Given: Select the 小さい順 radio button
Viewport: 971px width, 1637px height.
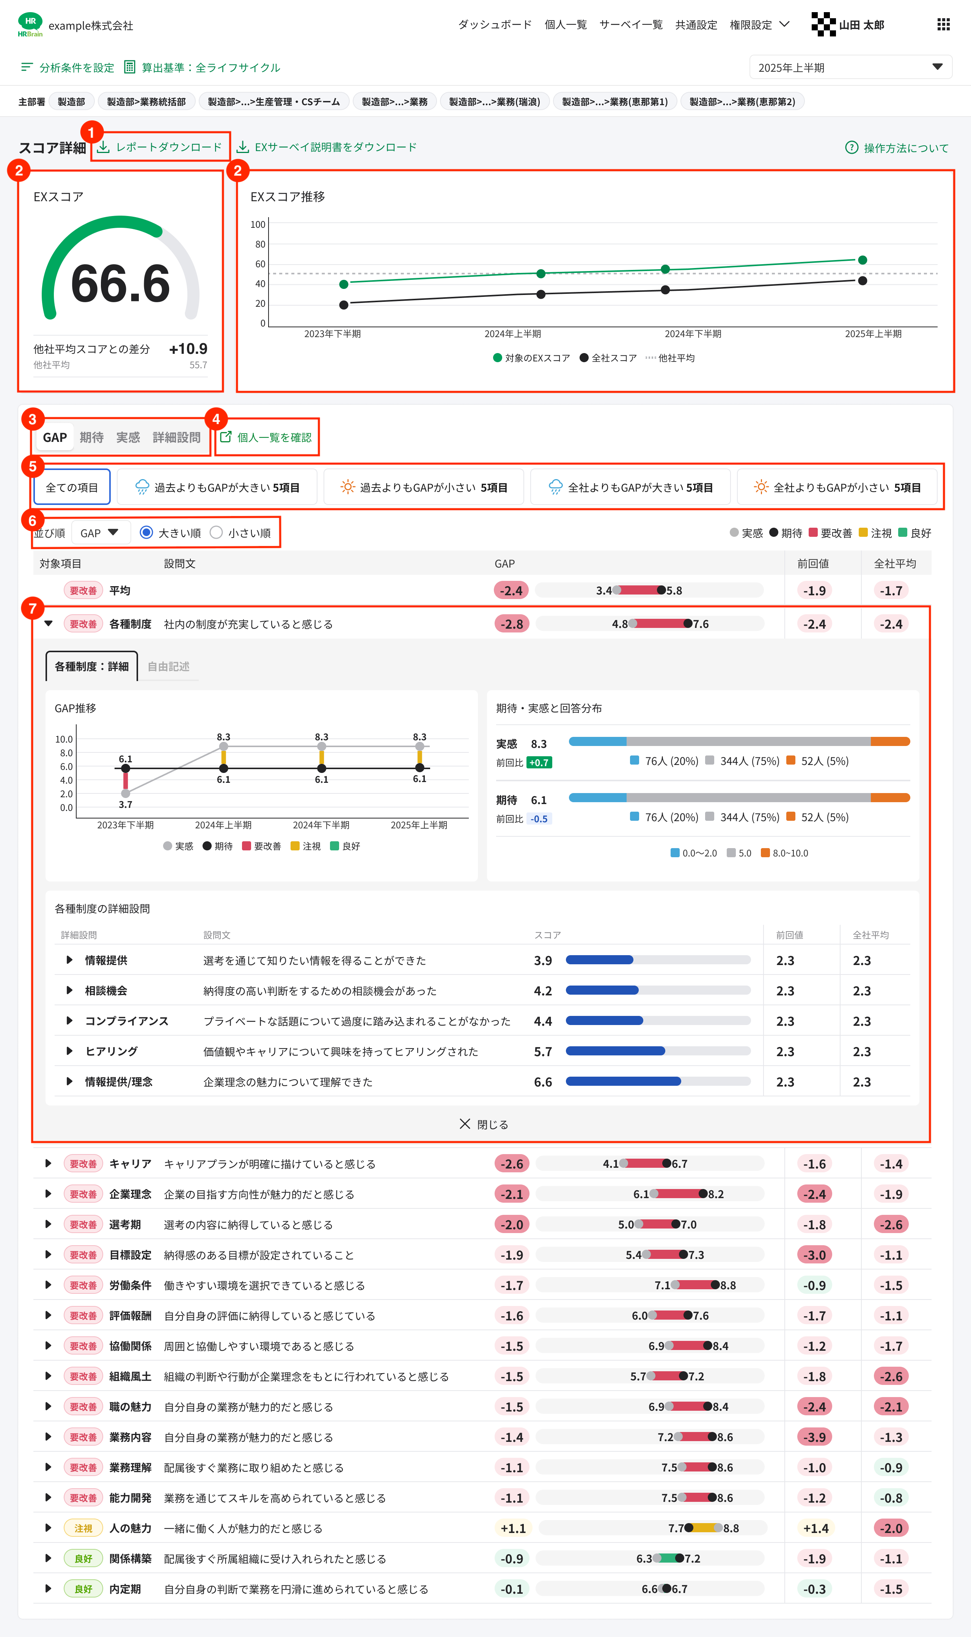Looking at the screenshot, I should (x=217, y=532).
